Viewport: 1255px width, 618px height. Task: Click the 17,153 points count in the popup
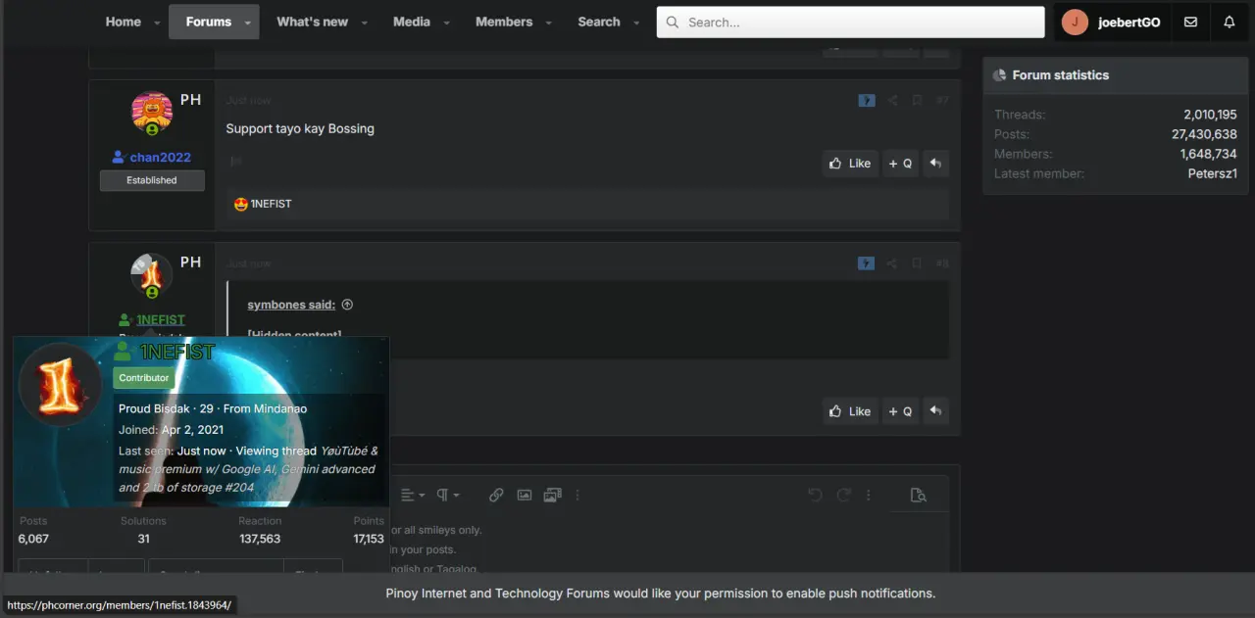pos(369,539)
